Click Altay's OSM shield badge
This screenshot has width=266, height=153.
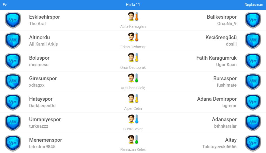[253, 143]
